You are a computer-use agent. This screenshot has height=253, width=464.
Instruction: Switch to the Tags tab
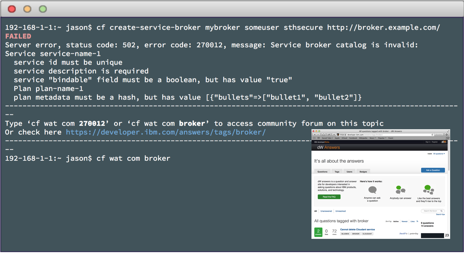[x=337, y=172]
